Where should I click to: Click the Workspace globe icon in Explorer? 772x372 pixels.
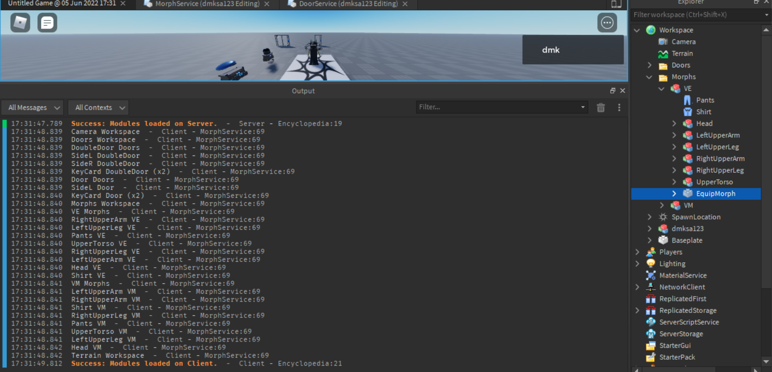[651, 30]
